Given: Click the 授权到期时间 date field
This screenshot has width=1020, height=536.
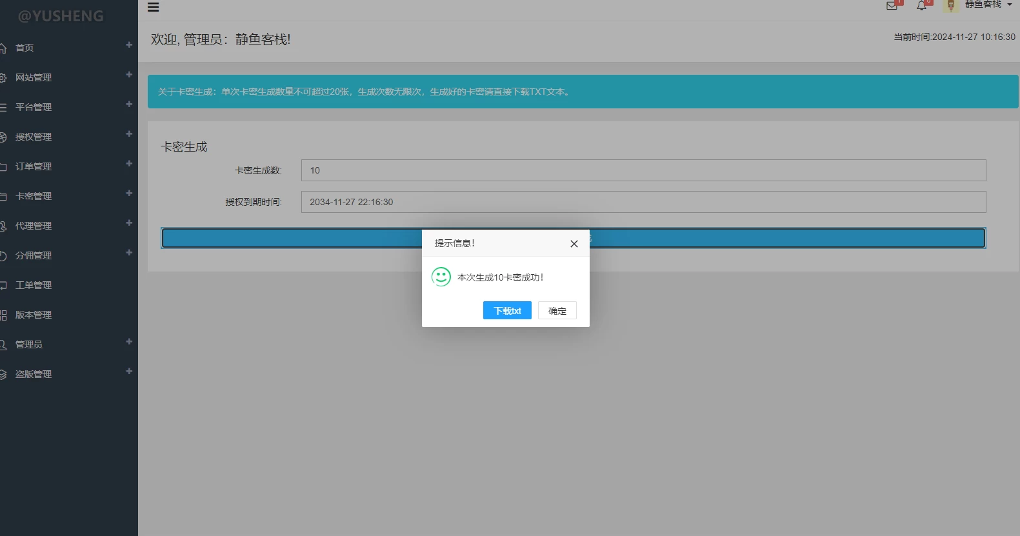Looking at the screenshot, I should (x=643, y=202).
